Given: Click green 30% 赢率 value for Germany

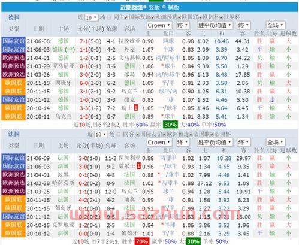Looking at the screenshot, I should (170, 125).
